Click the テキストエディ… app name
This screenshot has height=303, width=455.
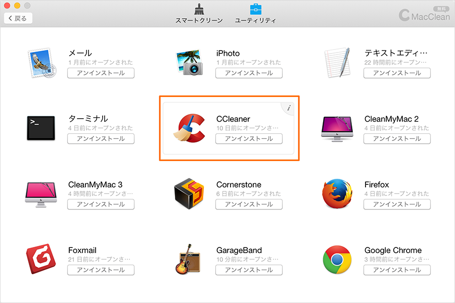[396, 53]
